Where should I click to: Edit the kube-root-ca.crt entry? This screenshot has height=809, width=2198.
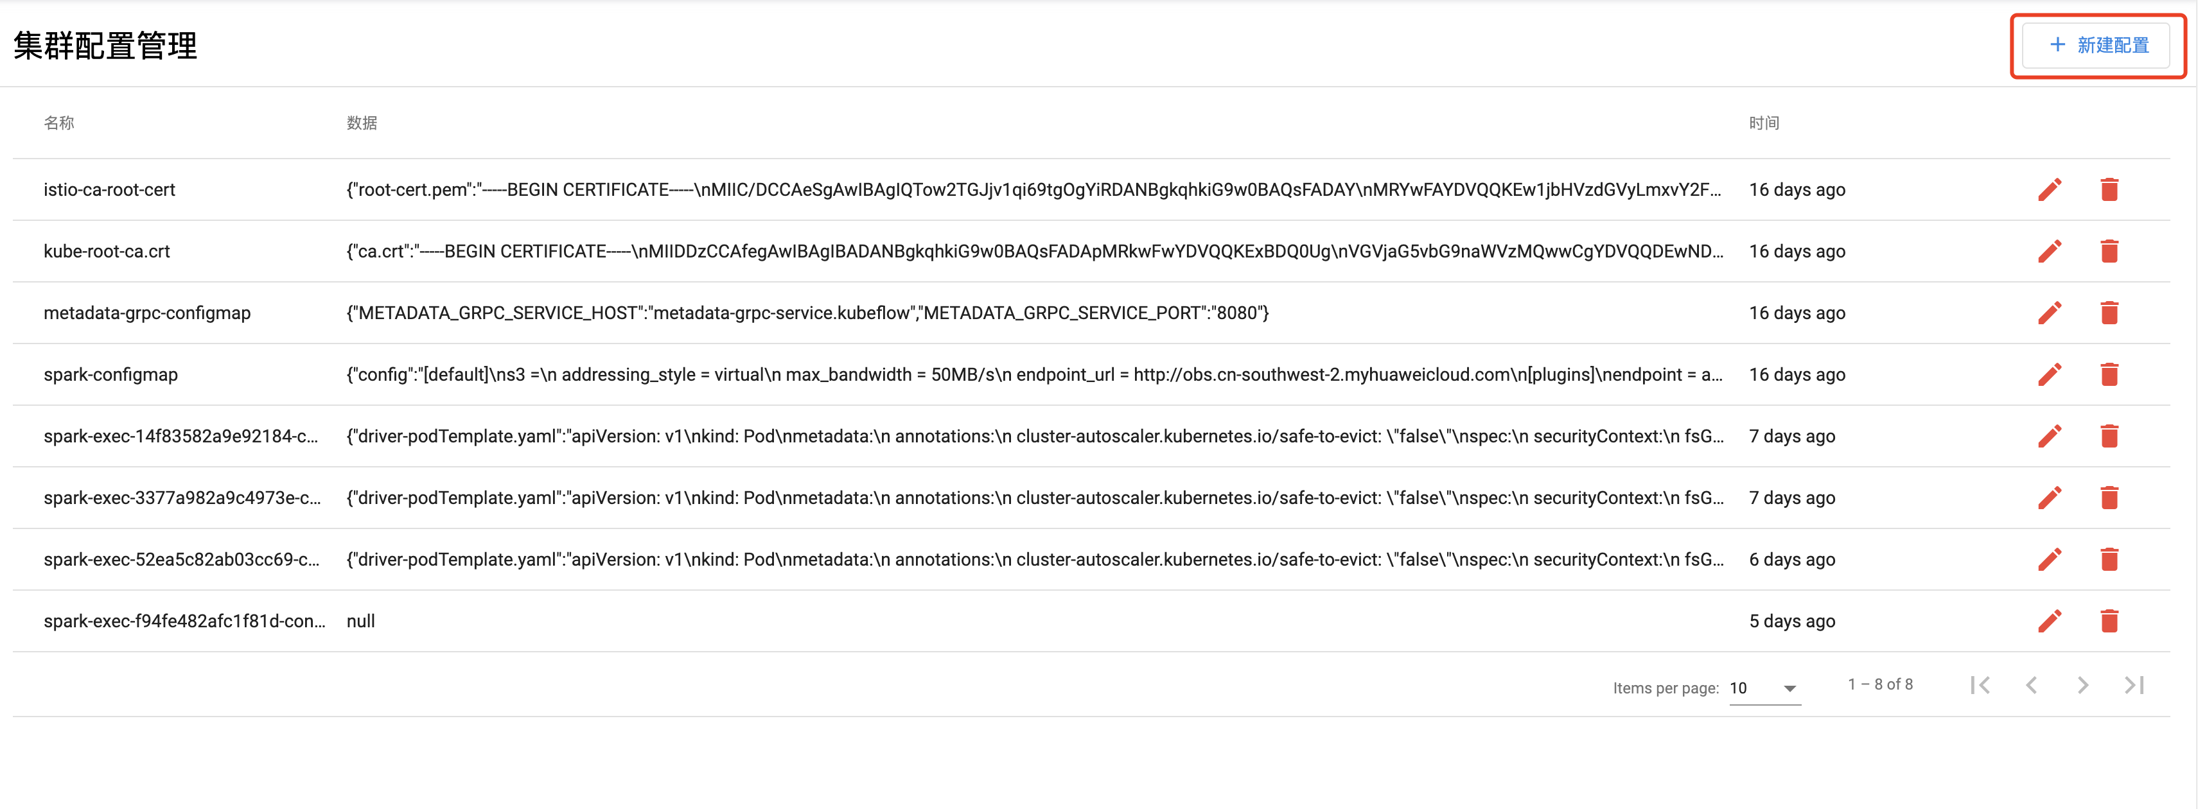2050,251
